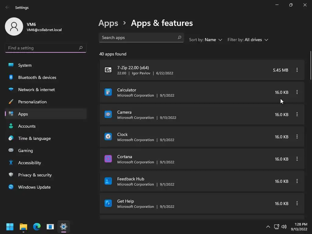Click the Camera app icon

[108, 115]
